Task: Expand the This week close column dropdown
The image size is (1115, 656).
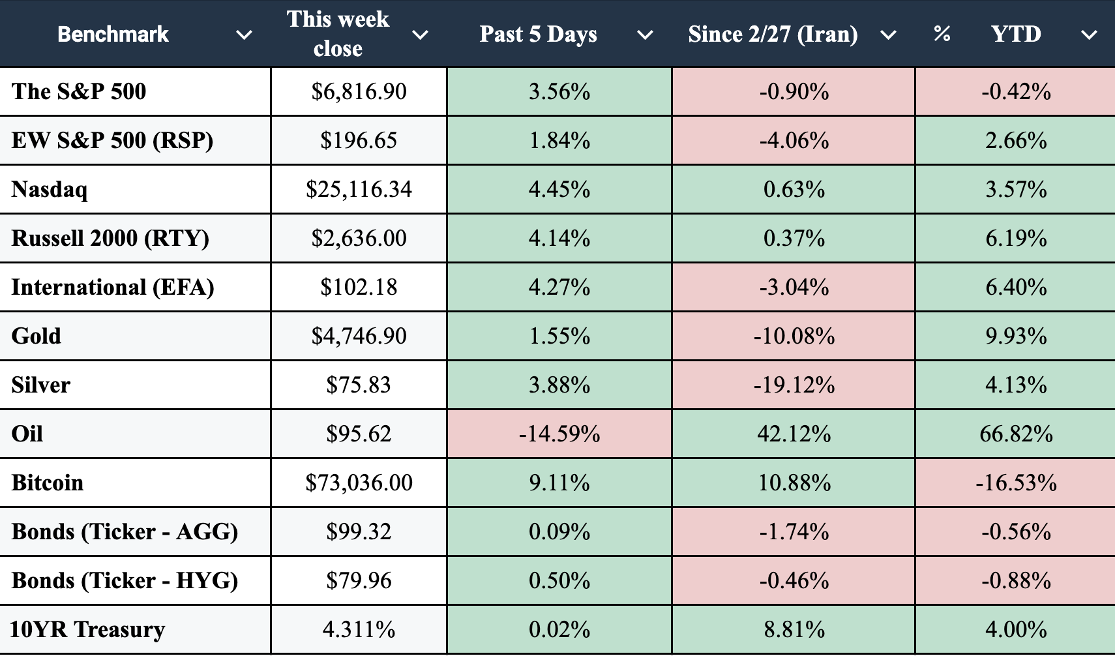Action: (x=421, y=35)
